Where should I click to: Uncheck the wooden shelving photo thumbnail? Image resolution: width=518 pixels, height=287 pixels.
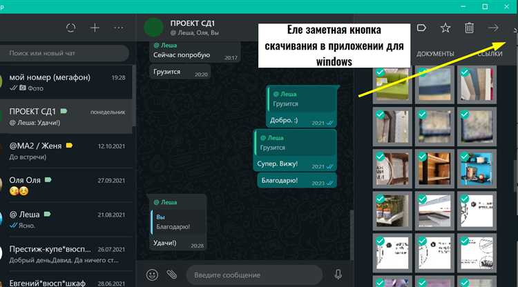(434, 168)
